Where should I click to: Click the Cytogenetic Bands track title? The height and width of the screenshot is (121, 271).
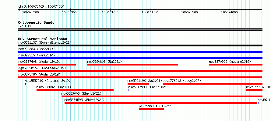coord(36,22)
